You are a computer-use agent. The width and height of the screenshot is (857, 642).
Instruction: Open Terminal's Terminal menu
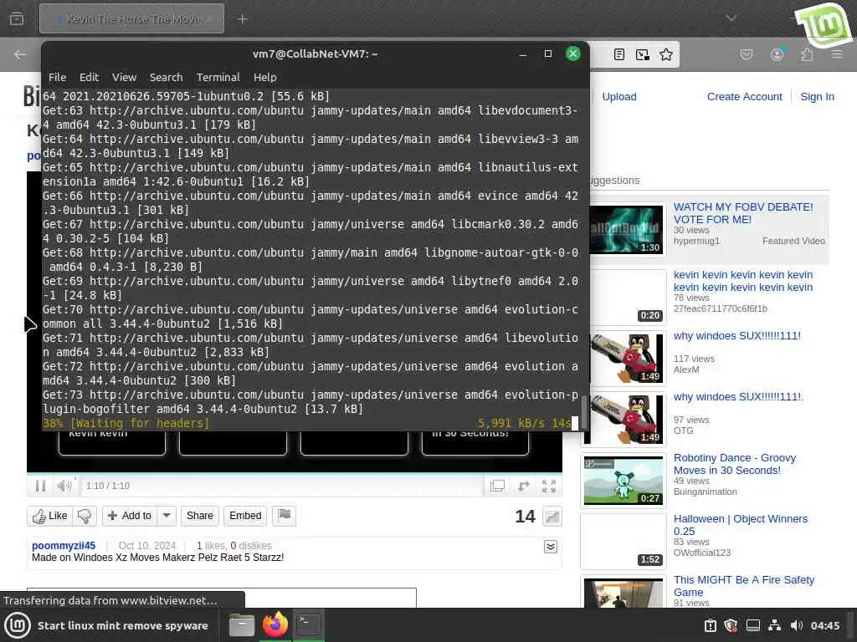[218, 78]
